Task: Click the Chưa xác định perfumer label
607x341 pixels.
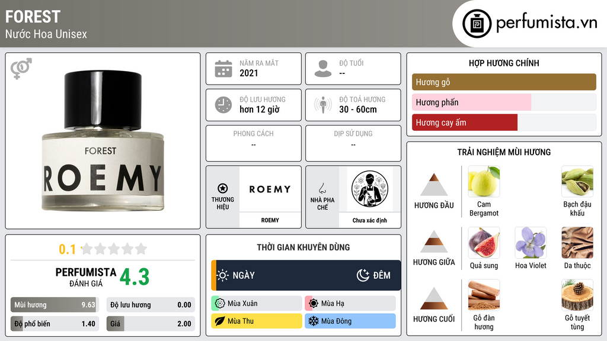Action: pyautogui.click(x=370, y=220)
